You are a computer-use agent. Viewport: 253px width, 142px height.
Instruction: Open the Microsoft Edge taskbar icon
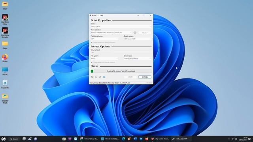coord(124,139)
